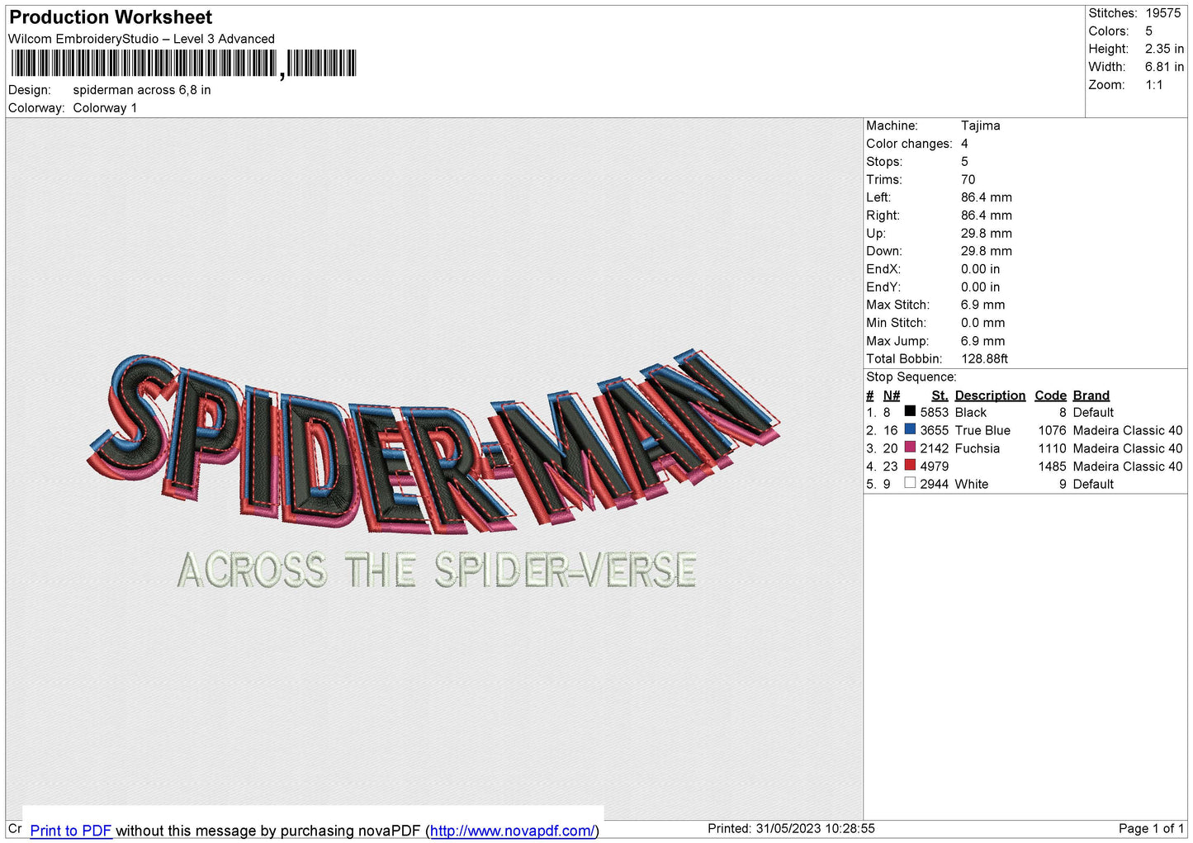Click the 'Colorway 1' value
This screenshot has height=843, width=1193.
click(x=105, y=108)
